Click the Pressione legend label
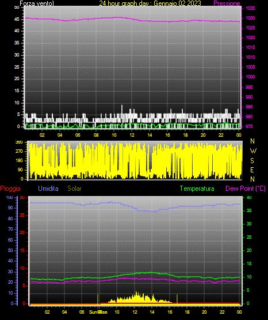 point(227,3)
